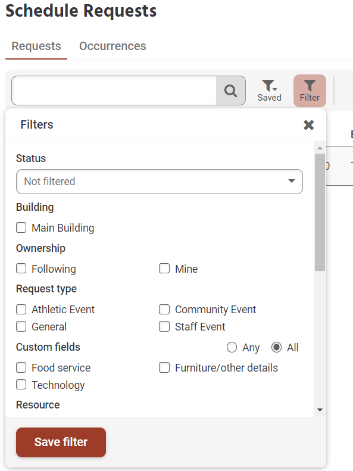Enable the Following ownership checkbox
The width and height of the screenshot is (353, 471).
(x=21, y=269)
